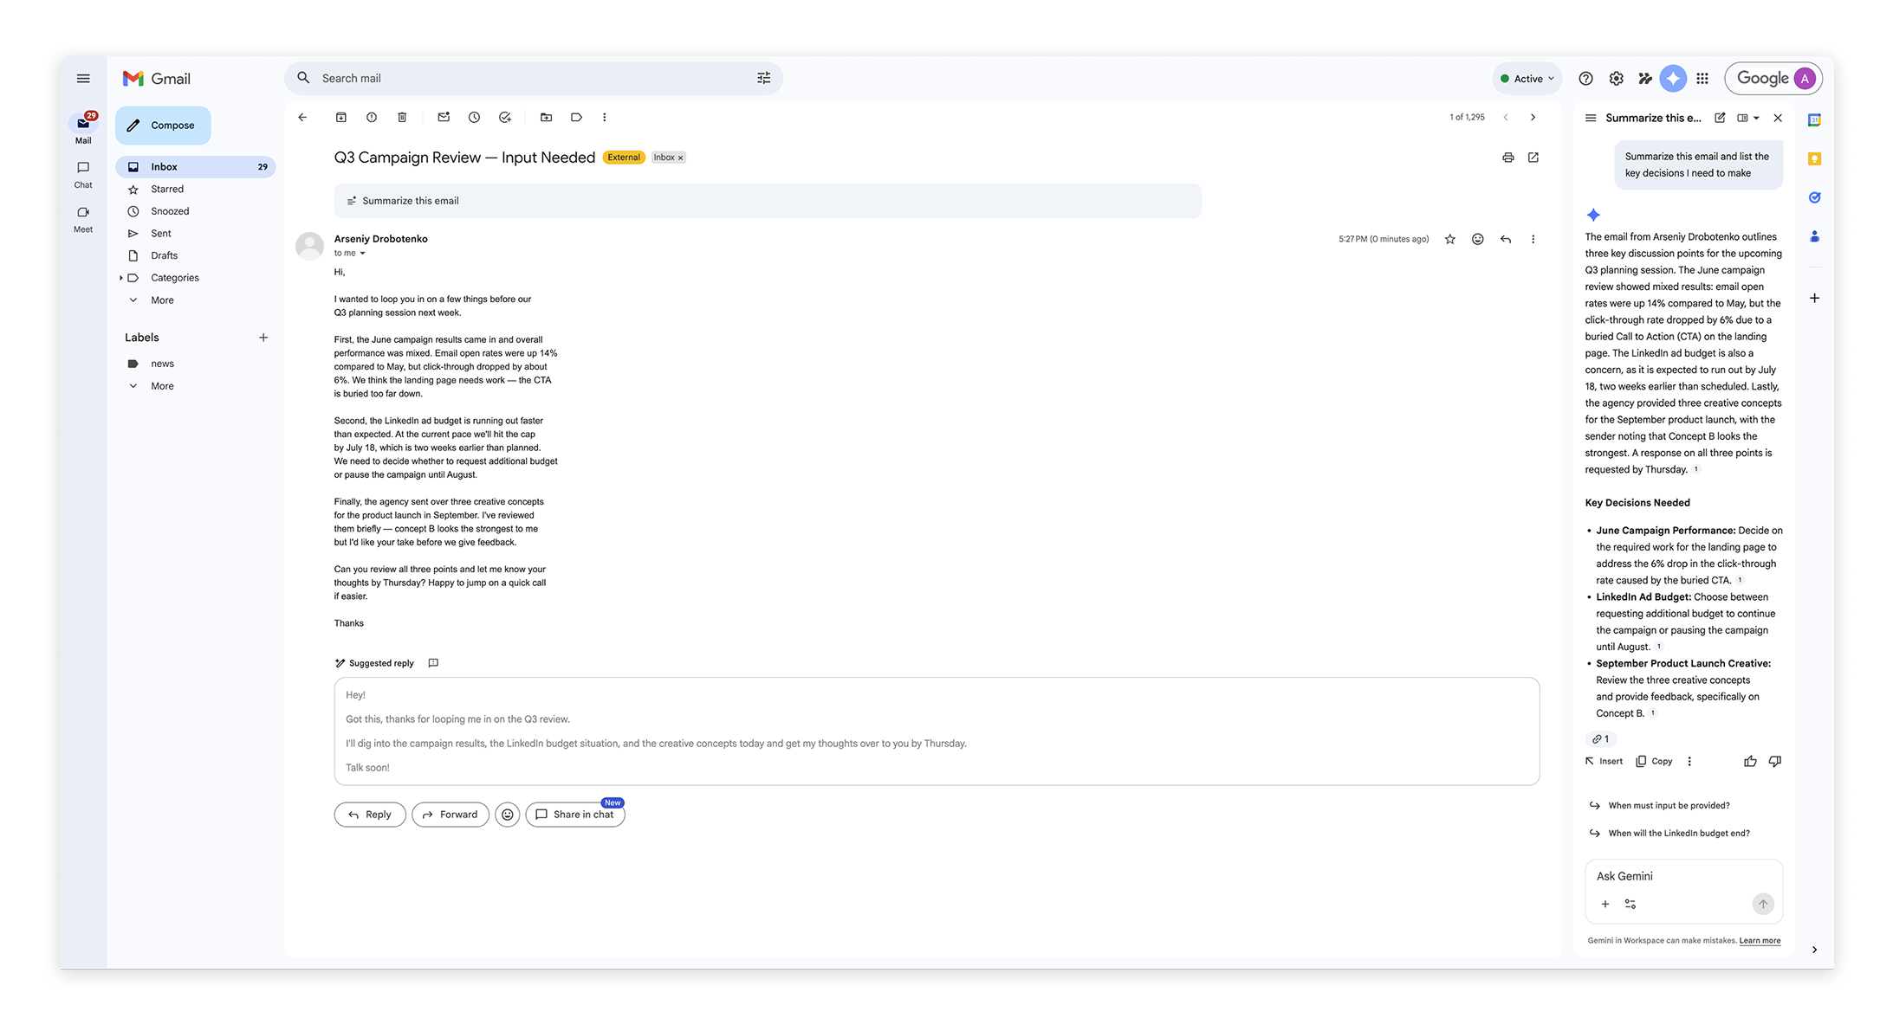Star the email from Arseniy
Image resolution: width=1893 pixels, height=1031 pixels.
click(1449, 239)
